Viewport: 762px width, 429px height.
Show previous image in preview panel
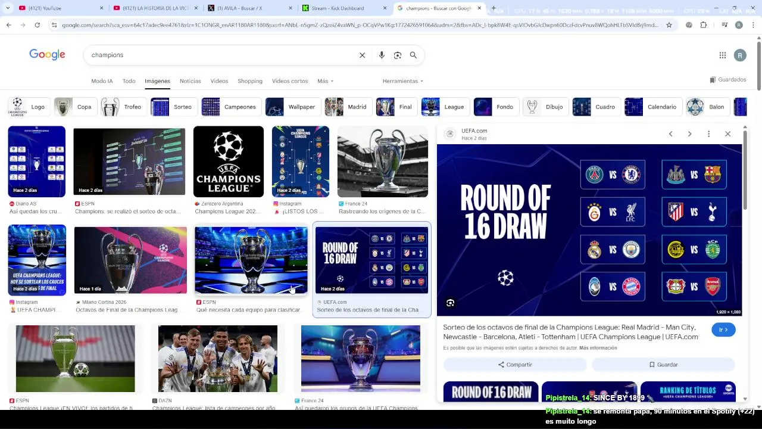click(670, 134)
